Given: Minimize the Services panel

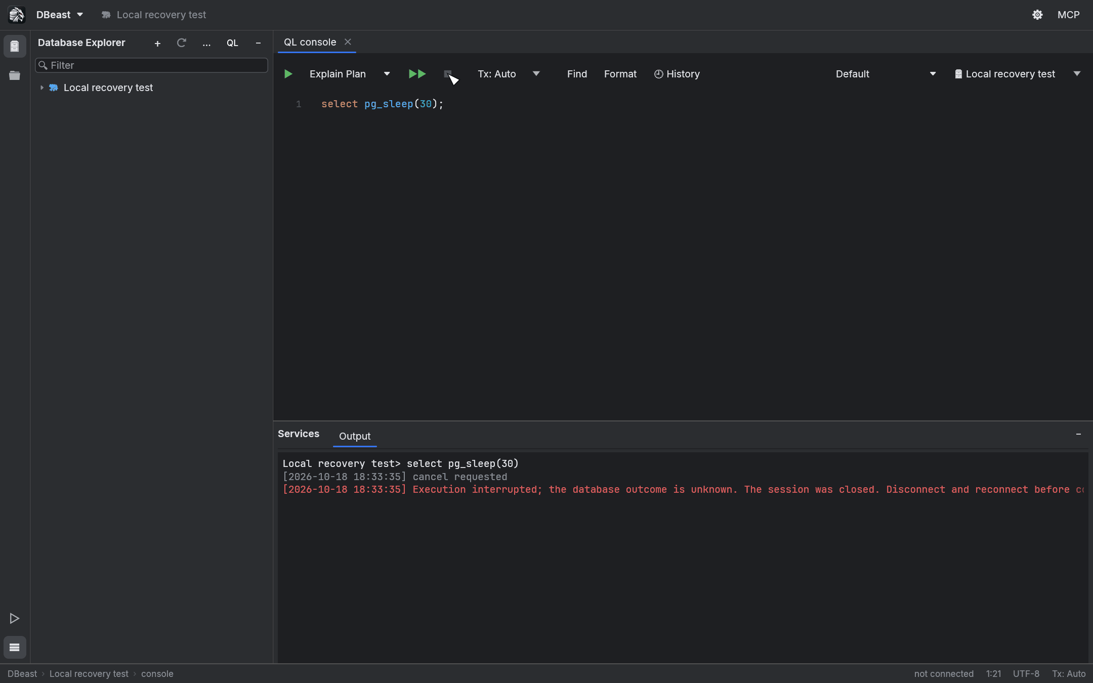Looking at the screenshot, I should [1078, 434].
